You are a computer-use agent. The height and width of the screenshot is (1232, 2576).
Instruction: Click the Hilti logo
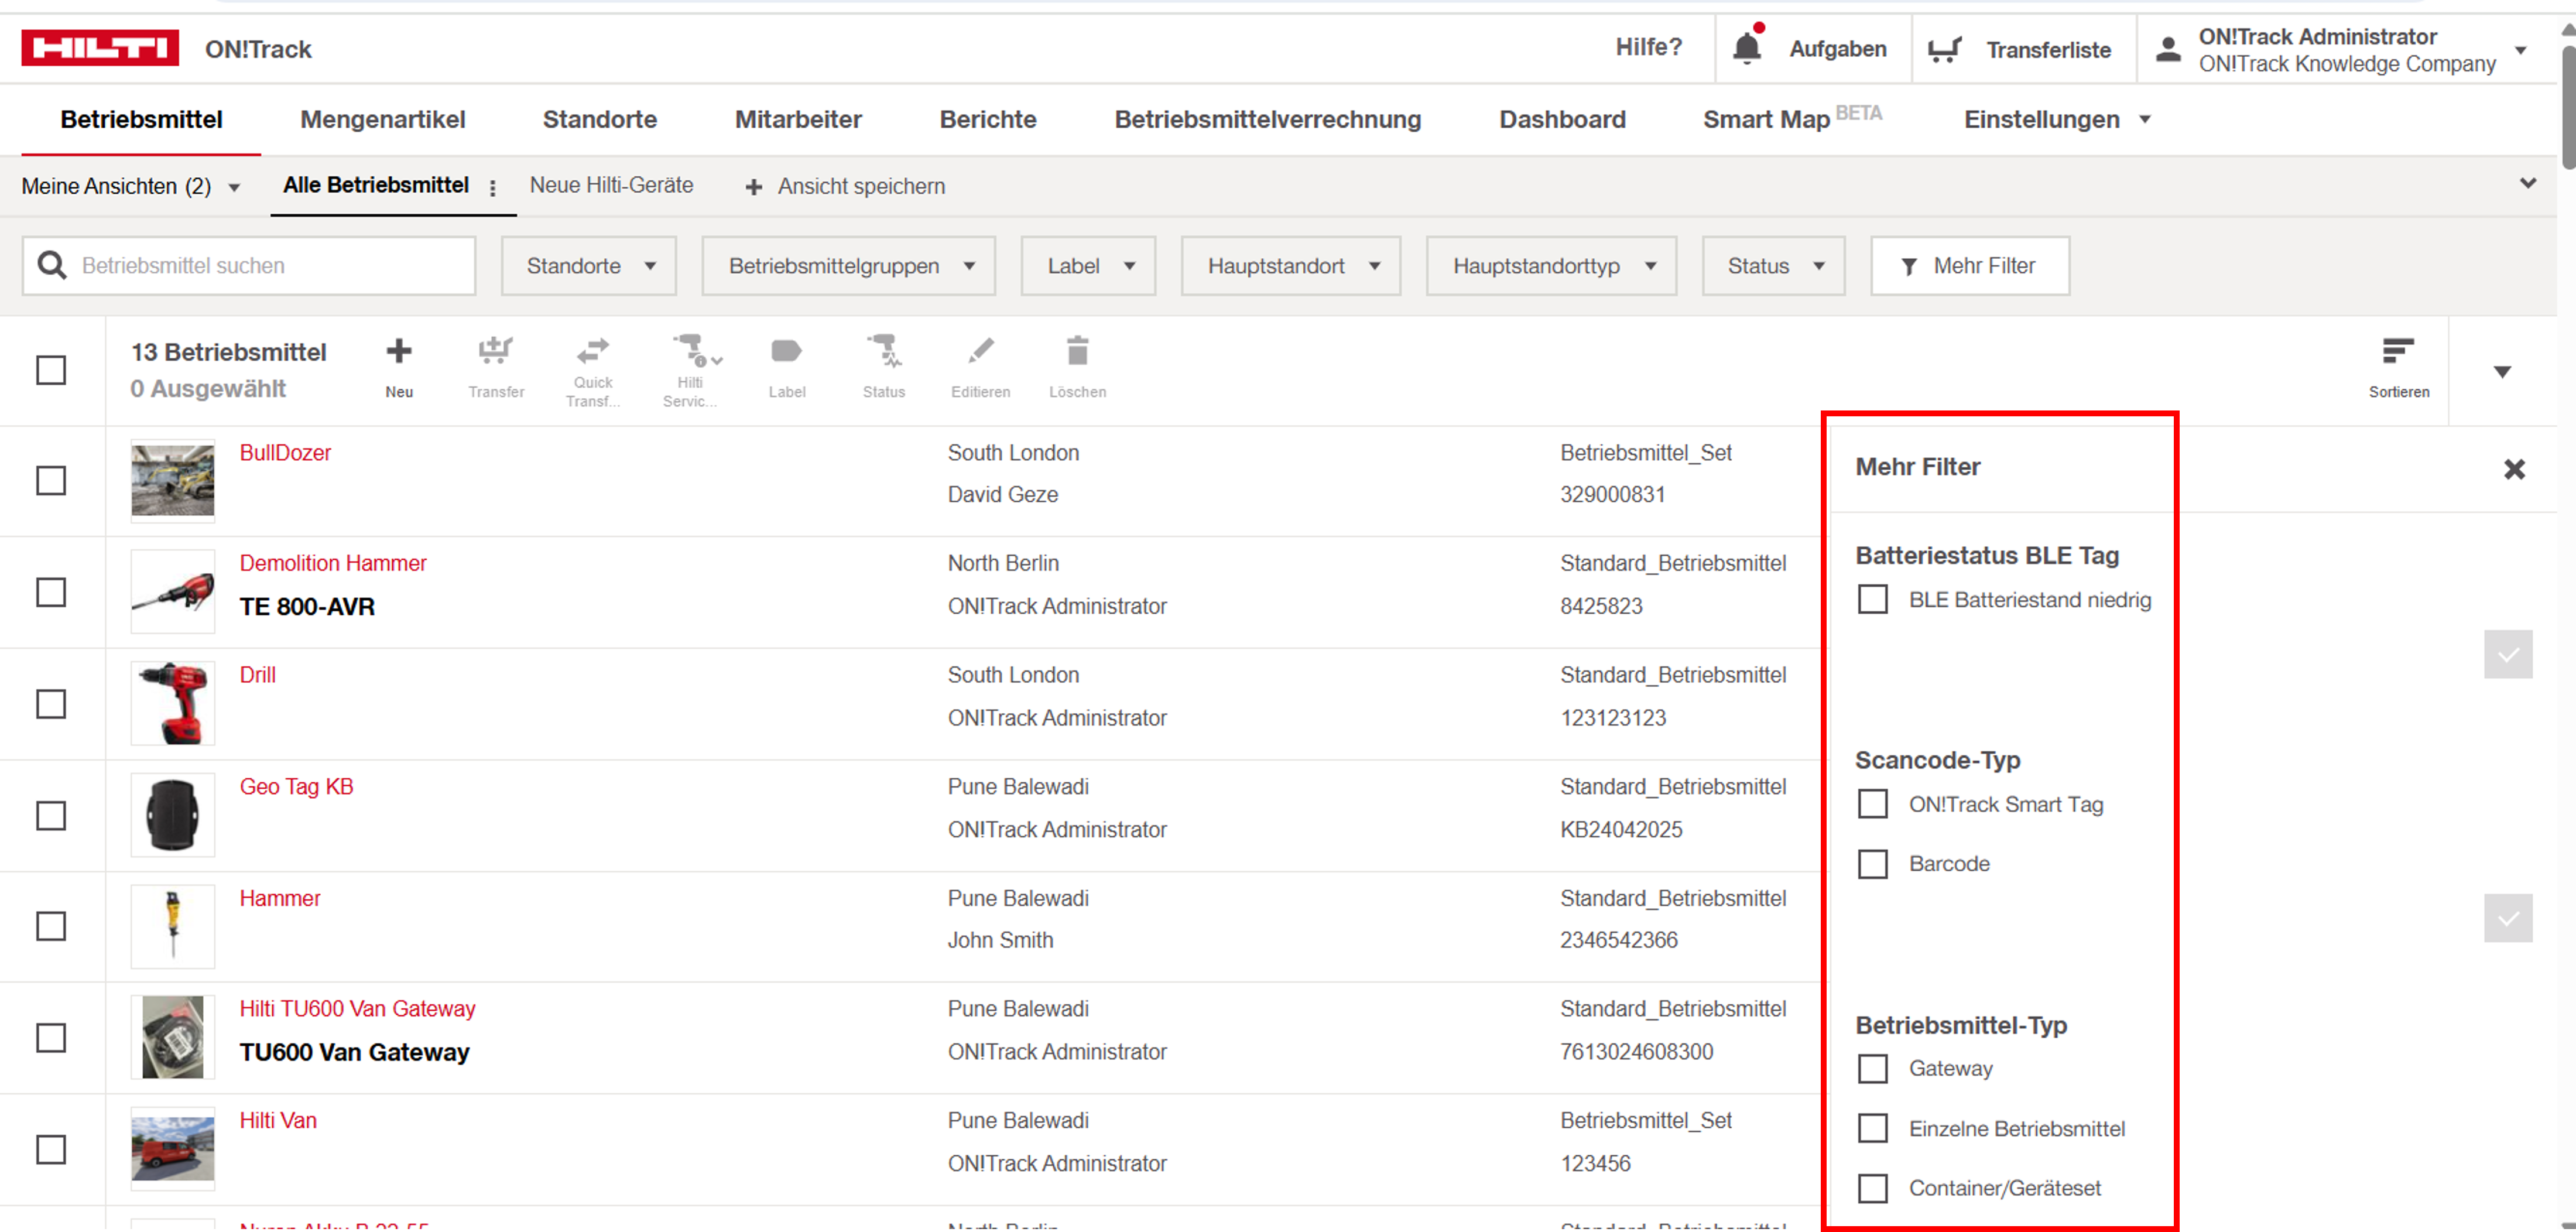pos(100,48)
